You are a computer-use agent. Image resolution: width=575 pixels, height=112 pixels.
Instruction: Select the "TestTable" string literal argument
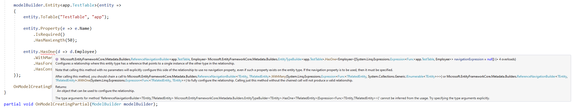73,17
